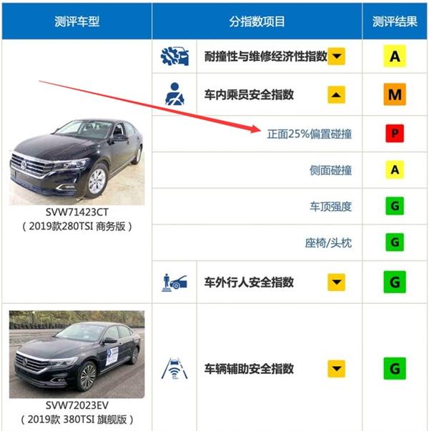Open the 正面25%偏置碰撞 result link
Image resolution: width=429 pixels, height=431 pixels.
coord(310,134)
